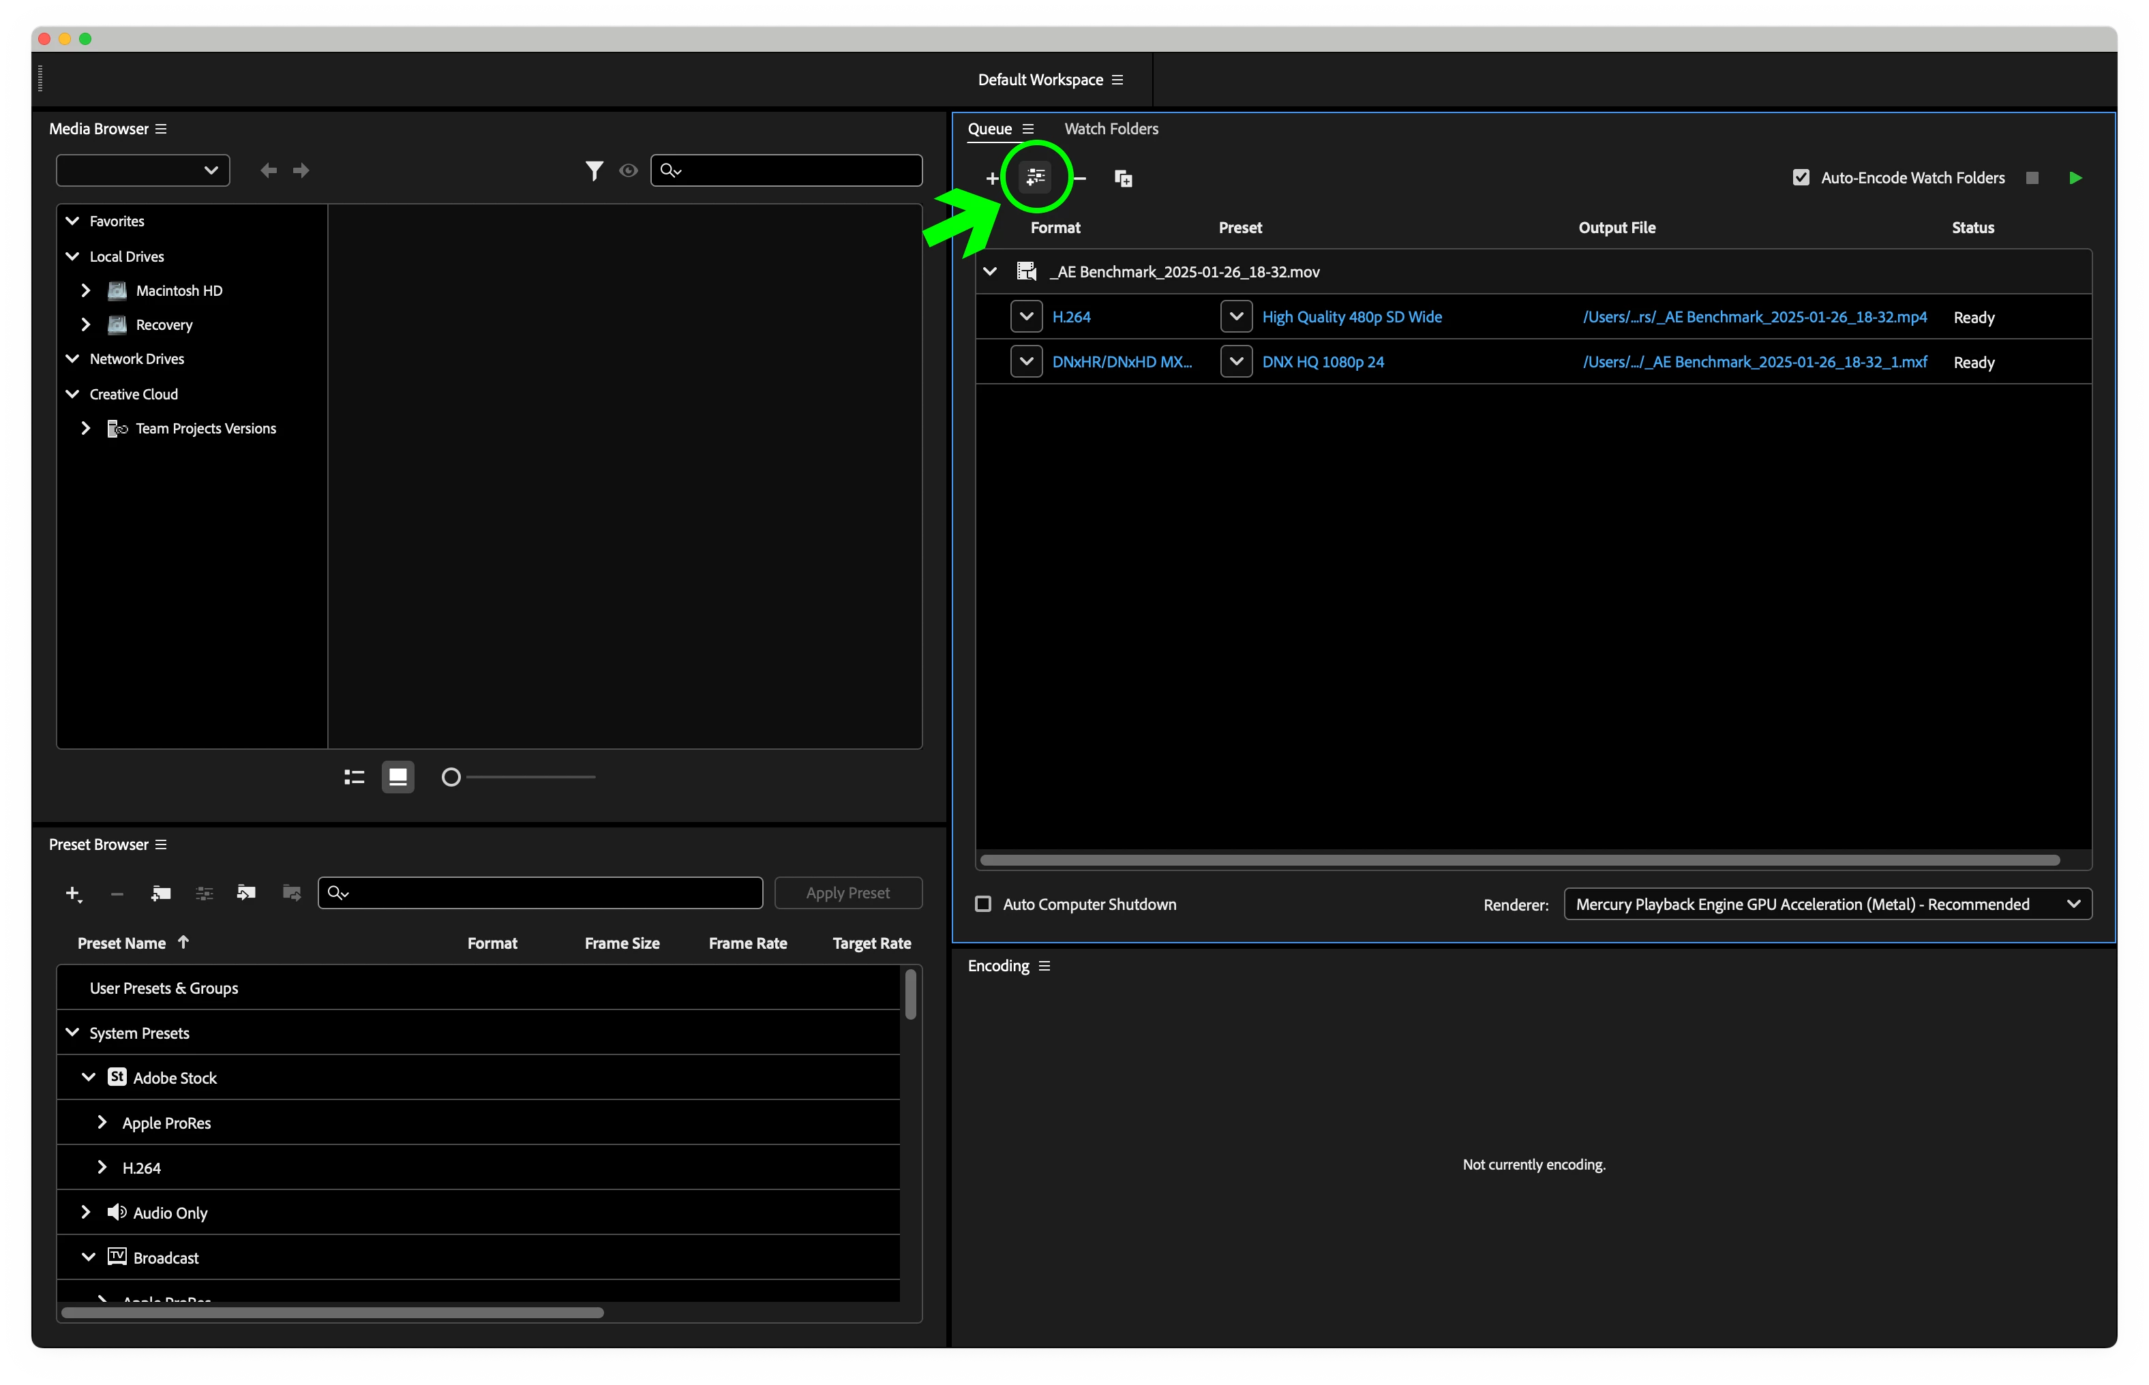The width and height of the screenshot is (2149, 1385).
Task: Expand the Macintosh HD tree item
Action: pos(85,290)
